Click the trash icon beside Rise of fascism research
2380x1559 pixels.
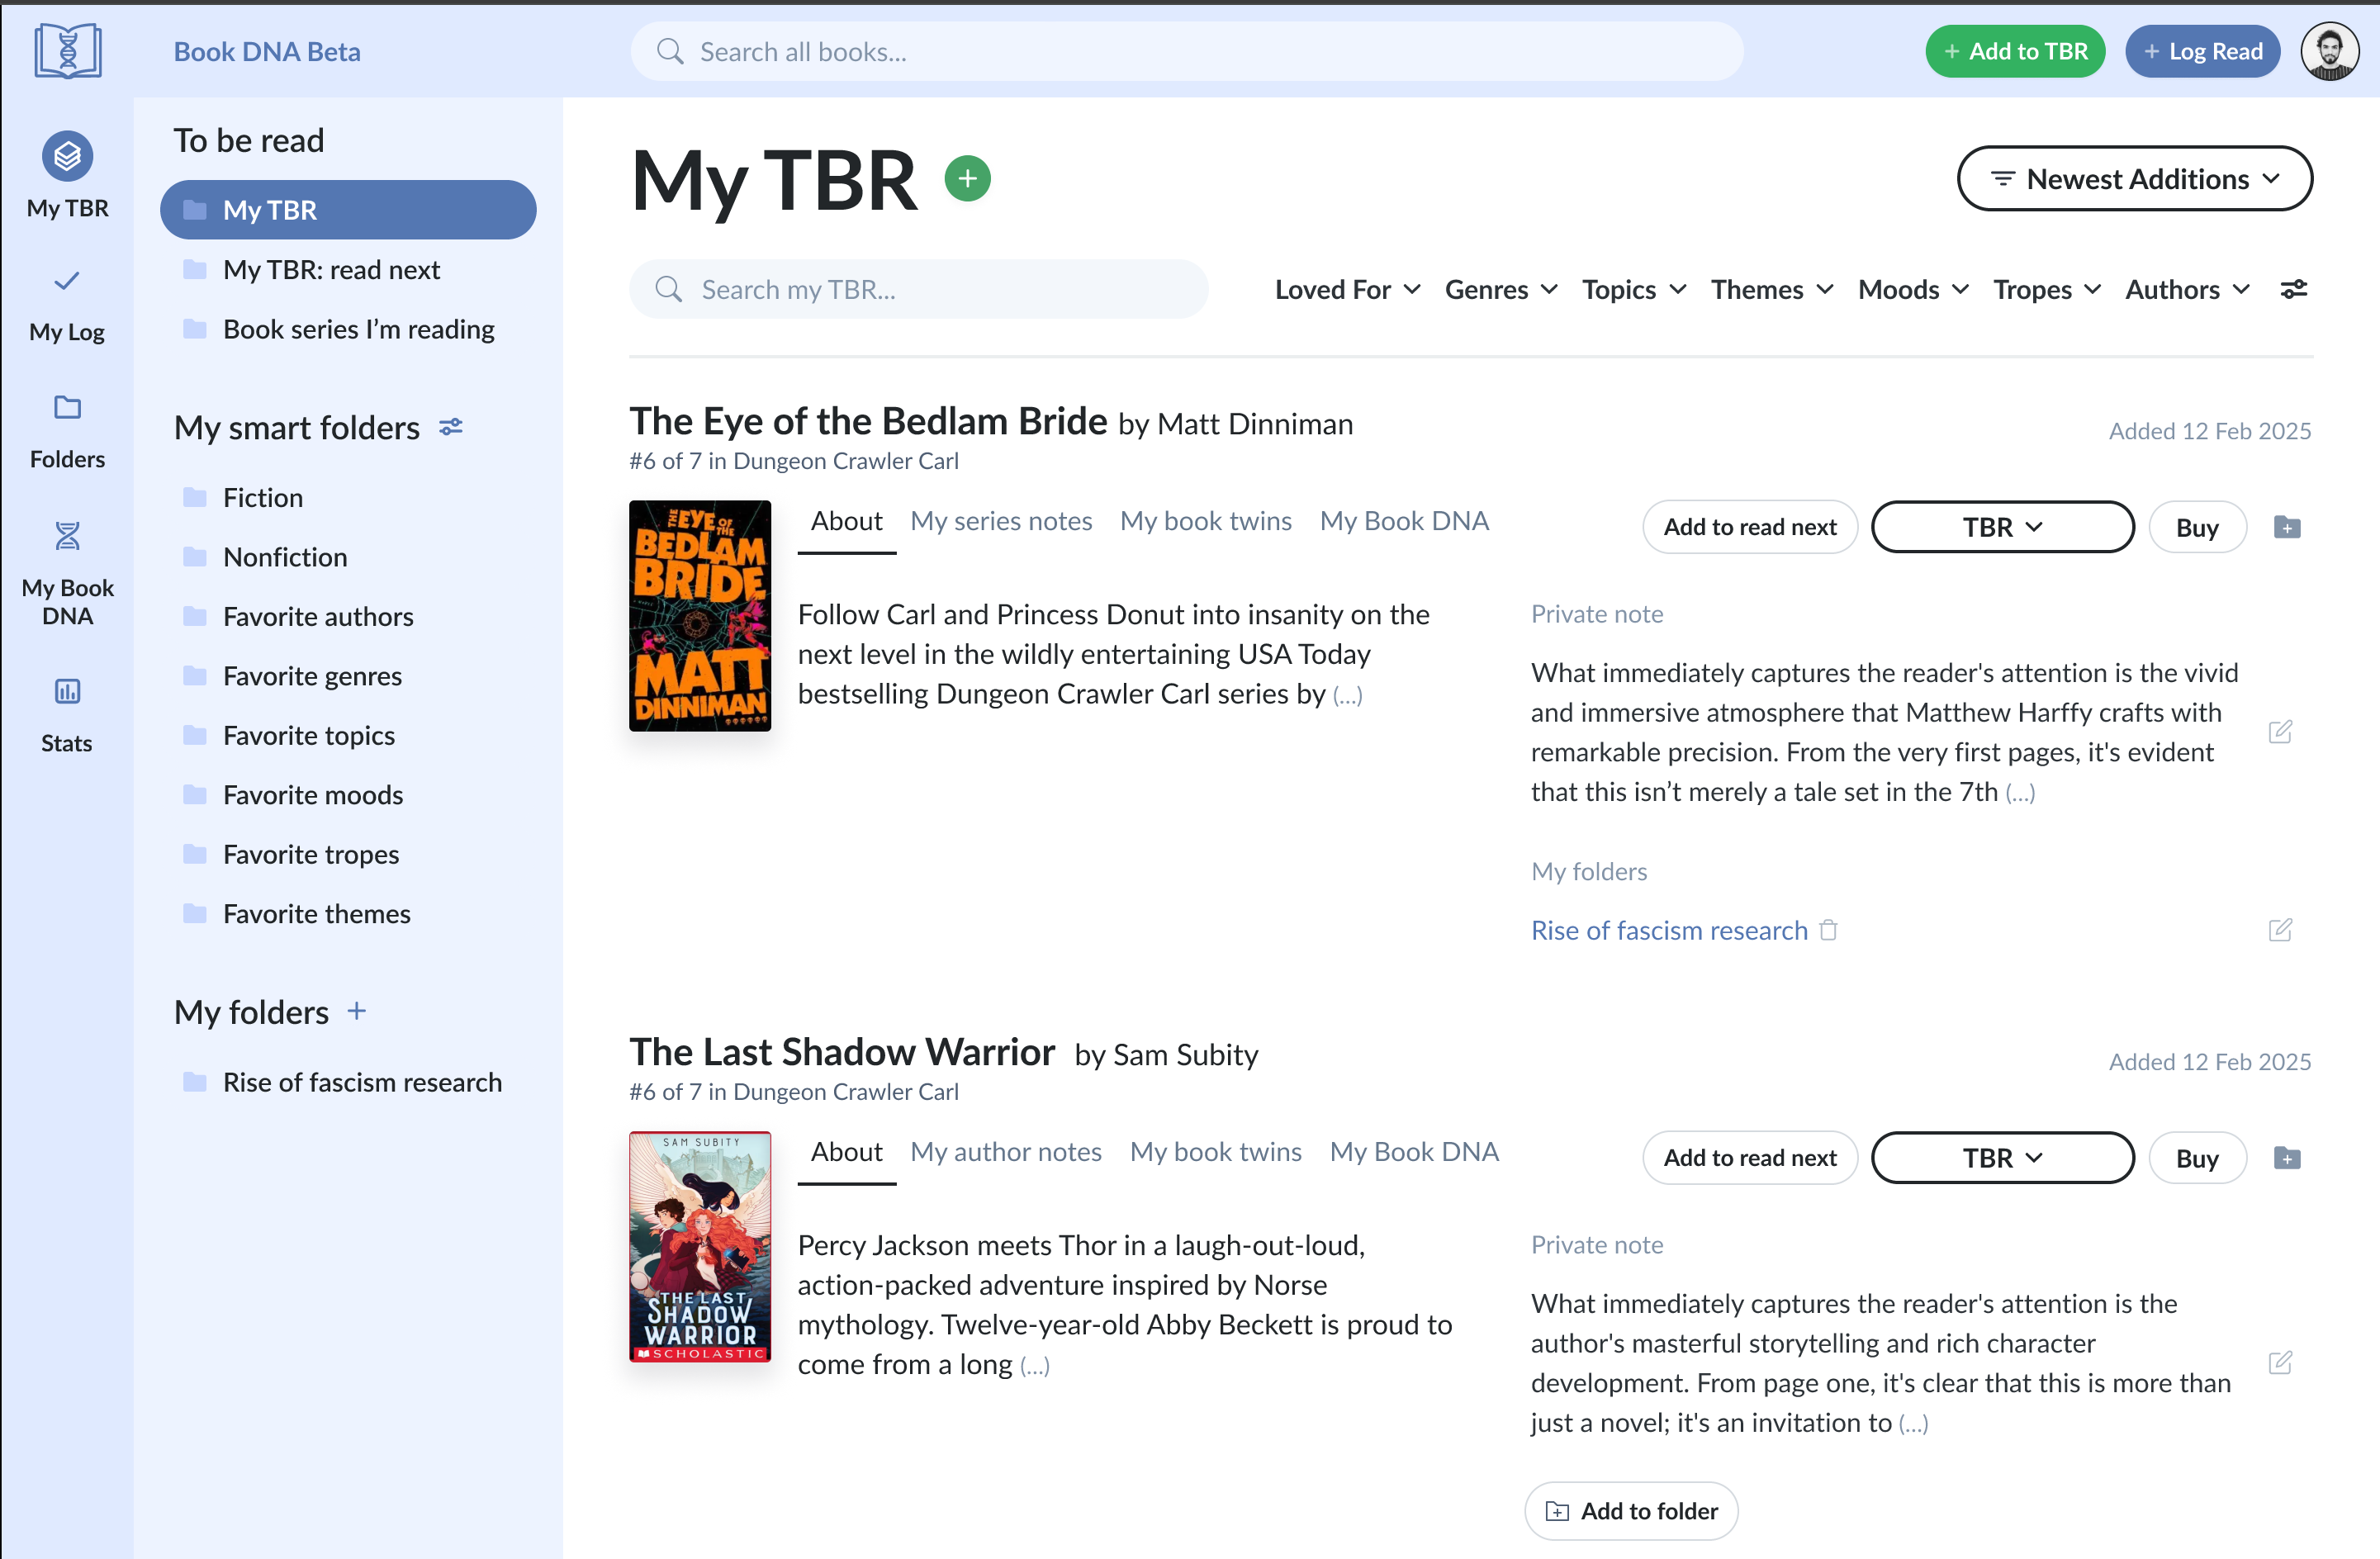pyautogui.click(x=1828, y=930)
